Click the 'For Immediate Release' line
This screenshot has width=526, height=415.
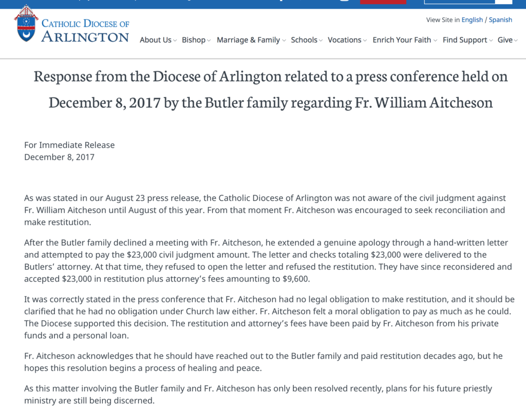point(69,145)
